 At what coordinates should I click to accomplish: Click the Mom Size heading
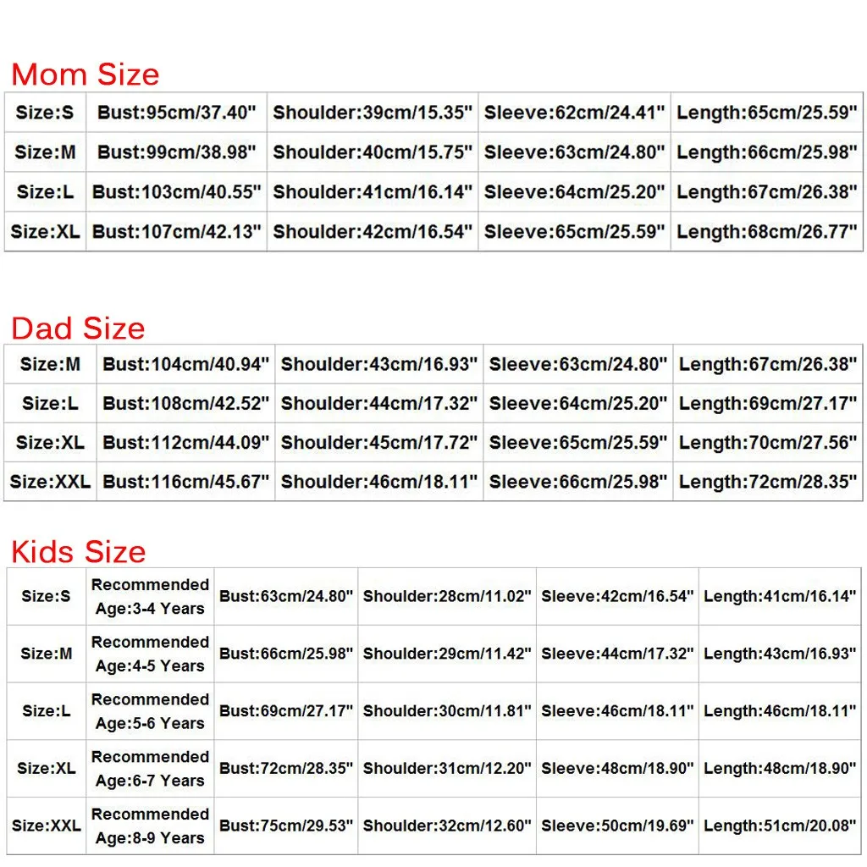(x=86, y=75)
